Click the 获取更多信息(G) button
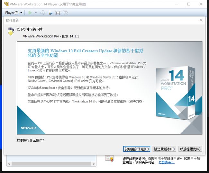209x173 pixels. point(137,149)
